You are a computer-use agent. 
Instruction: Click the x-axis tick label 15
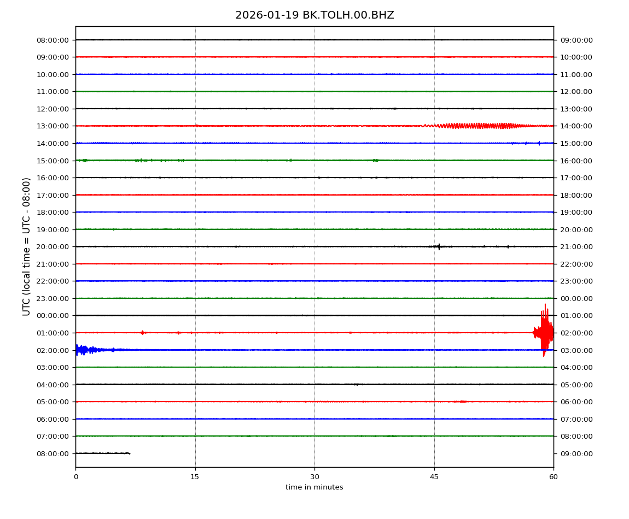click(195, 477)
